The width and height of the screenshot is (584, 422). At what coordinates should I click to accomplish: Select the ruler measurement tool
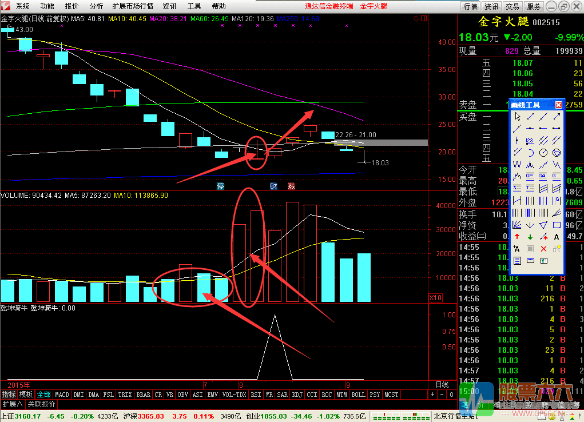[530, 261]
